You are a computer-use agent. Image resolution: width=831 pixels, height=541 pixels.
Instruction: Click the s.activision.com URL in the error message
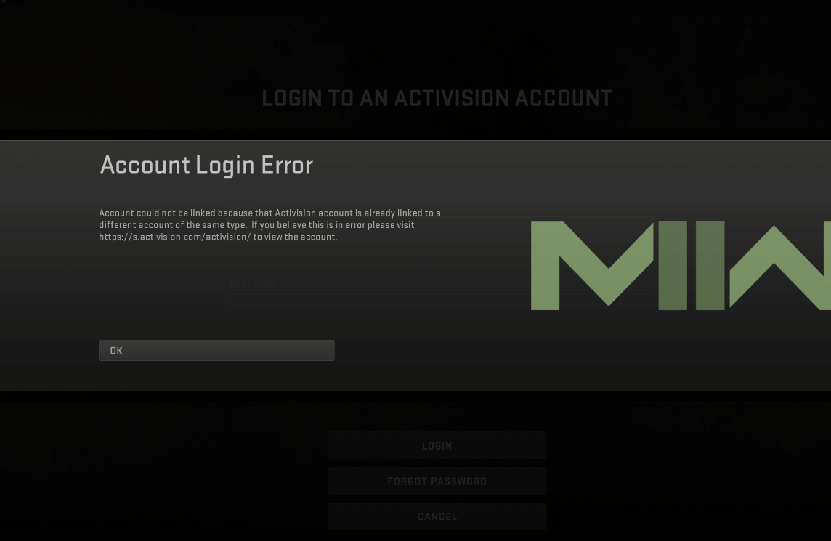(174, 237)
